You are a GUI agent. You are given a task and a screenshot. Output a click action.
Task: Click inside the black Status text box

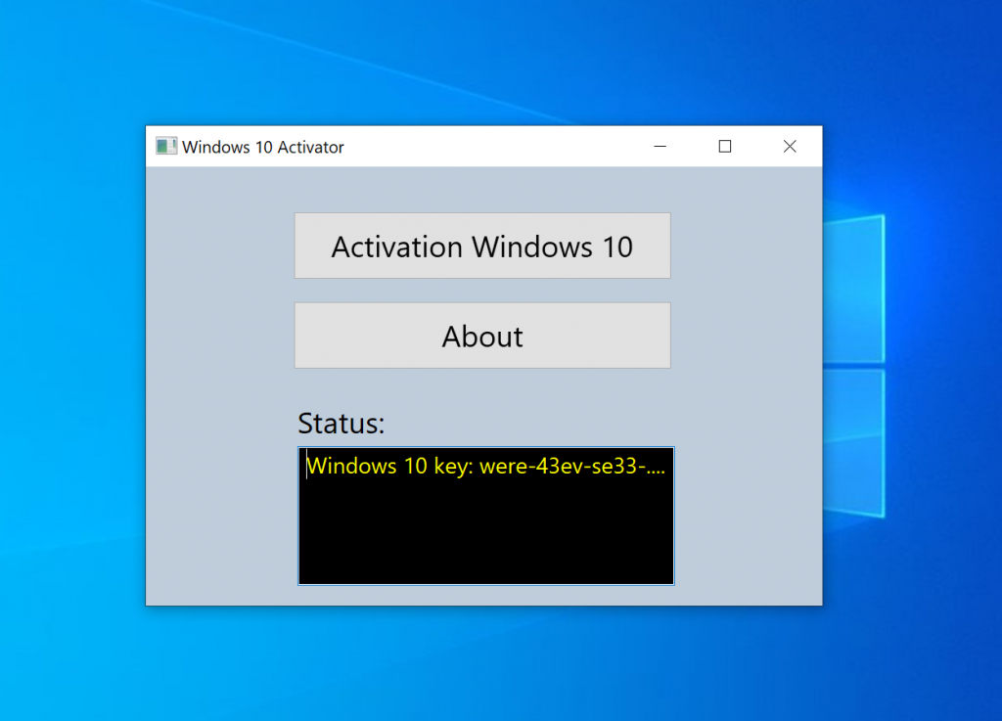click(486, 516)
